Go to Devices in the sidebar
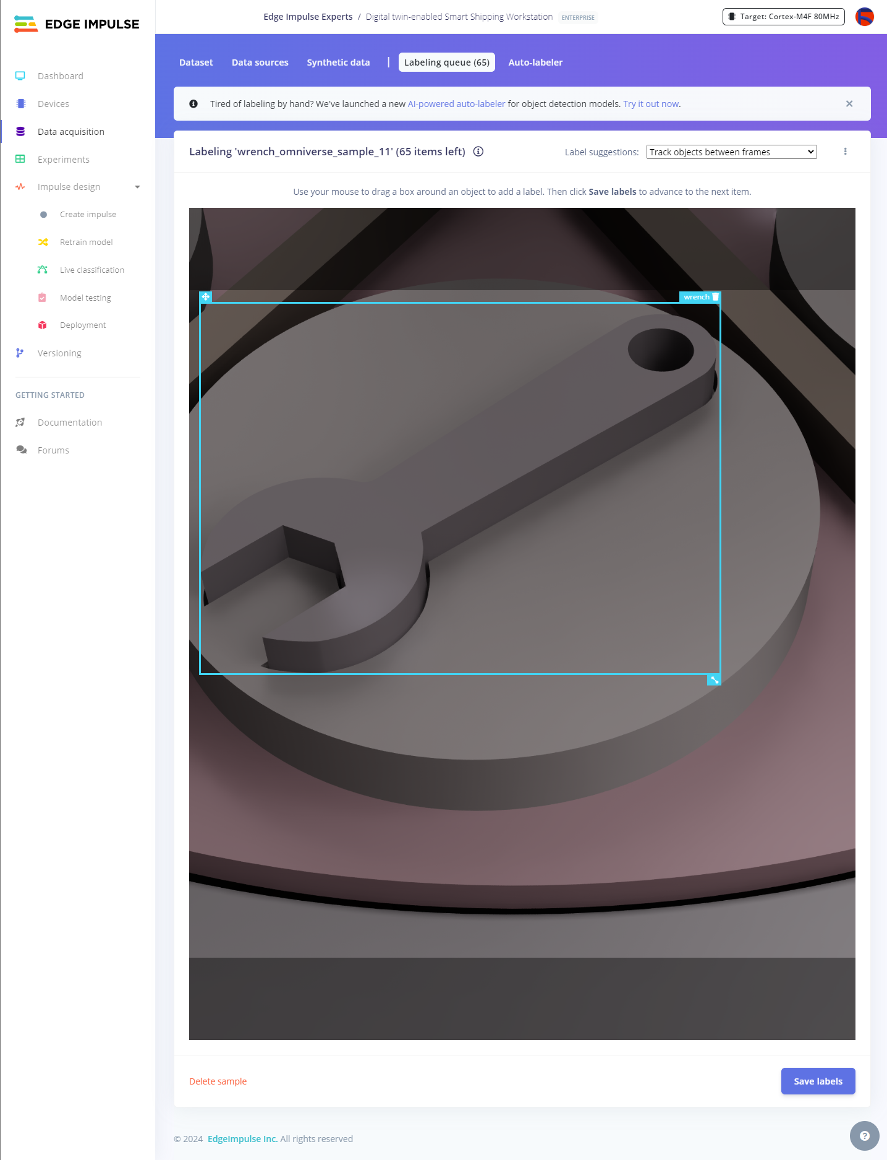 point(53,104)
